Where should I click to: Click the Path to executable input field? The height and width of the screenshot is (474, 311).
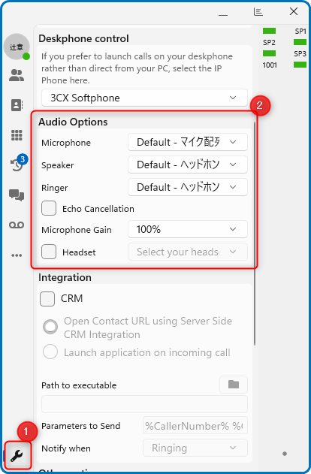[144, 404]
